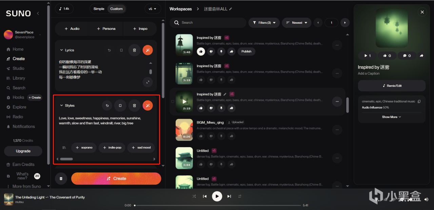This screenshot has height=210, width=434.
Task: Copy the style text in the right panel
Action: pos(419,101)
